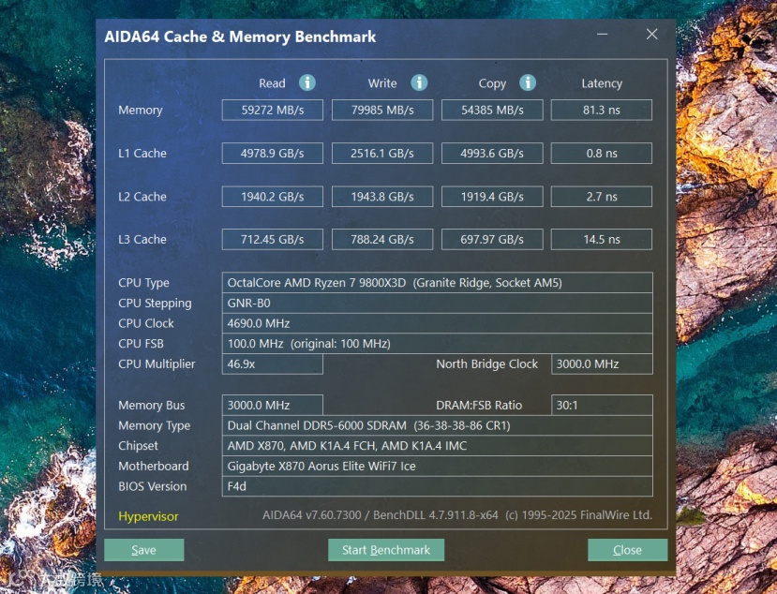Click the yellow Hypervisor label
This screenshot has height=594, width=777.
pos(148,516)
